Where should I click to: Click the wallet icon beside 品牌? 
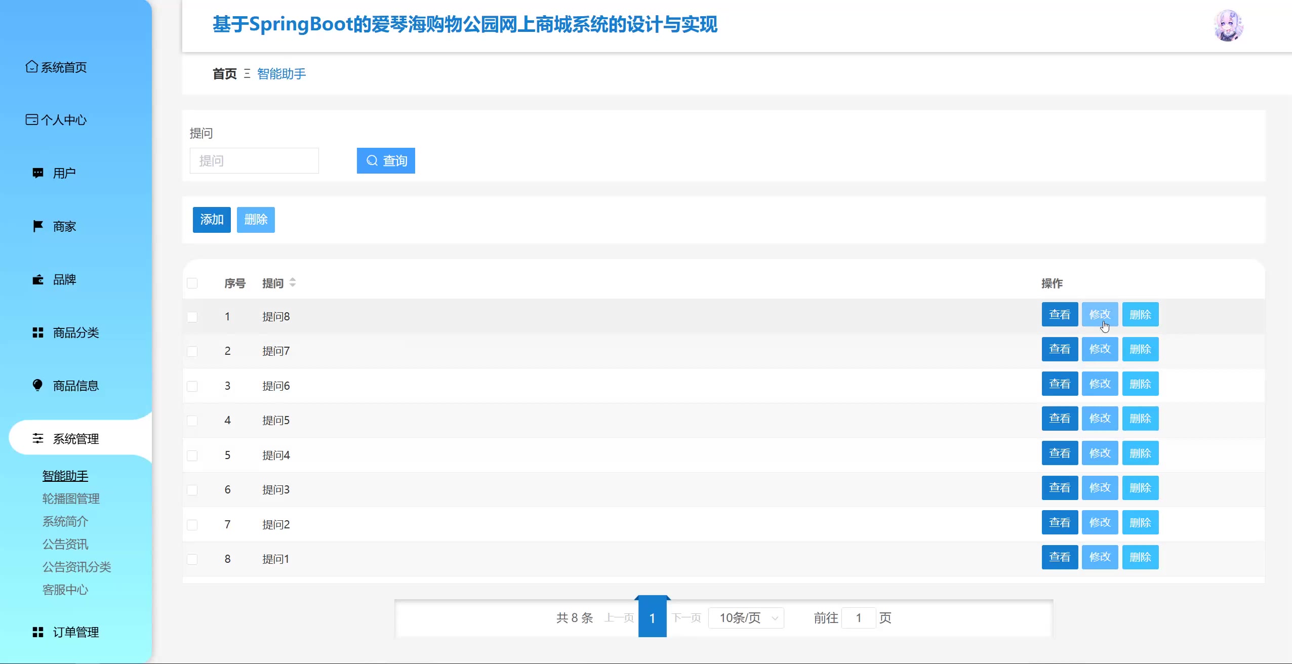pos(38,279)
